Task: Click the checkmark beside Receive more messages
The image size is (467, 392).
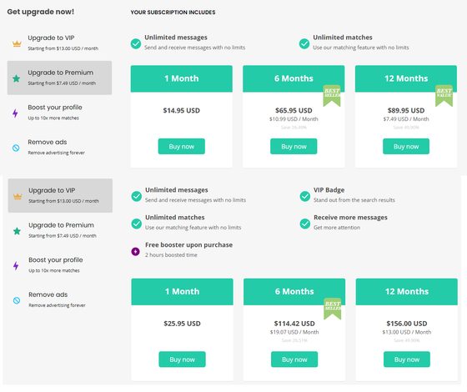Action: click(x=305, y=224)
